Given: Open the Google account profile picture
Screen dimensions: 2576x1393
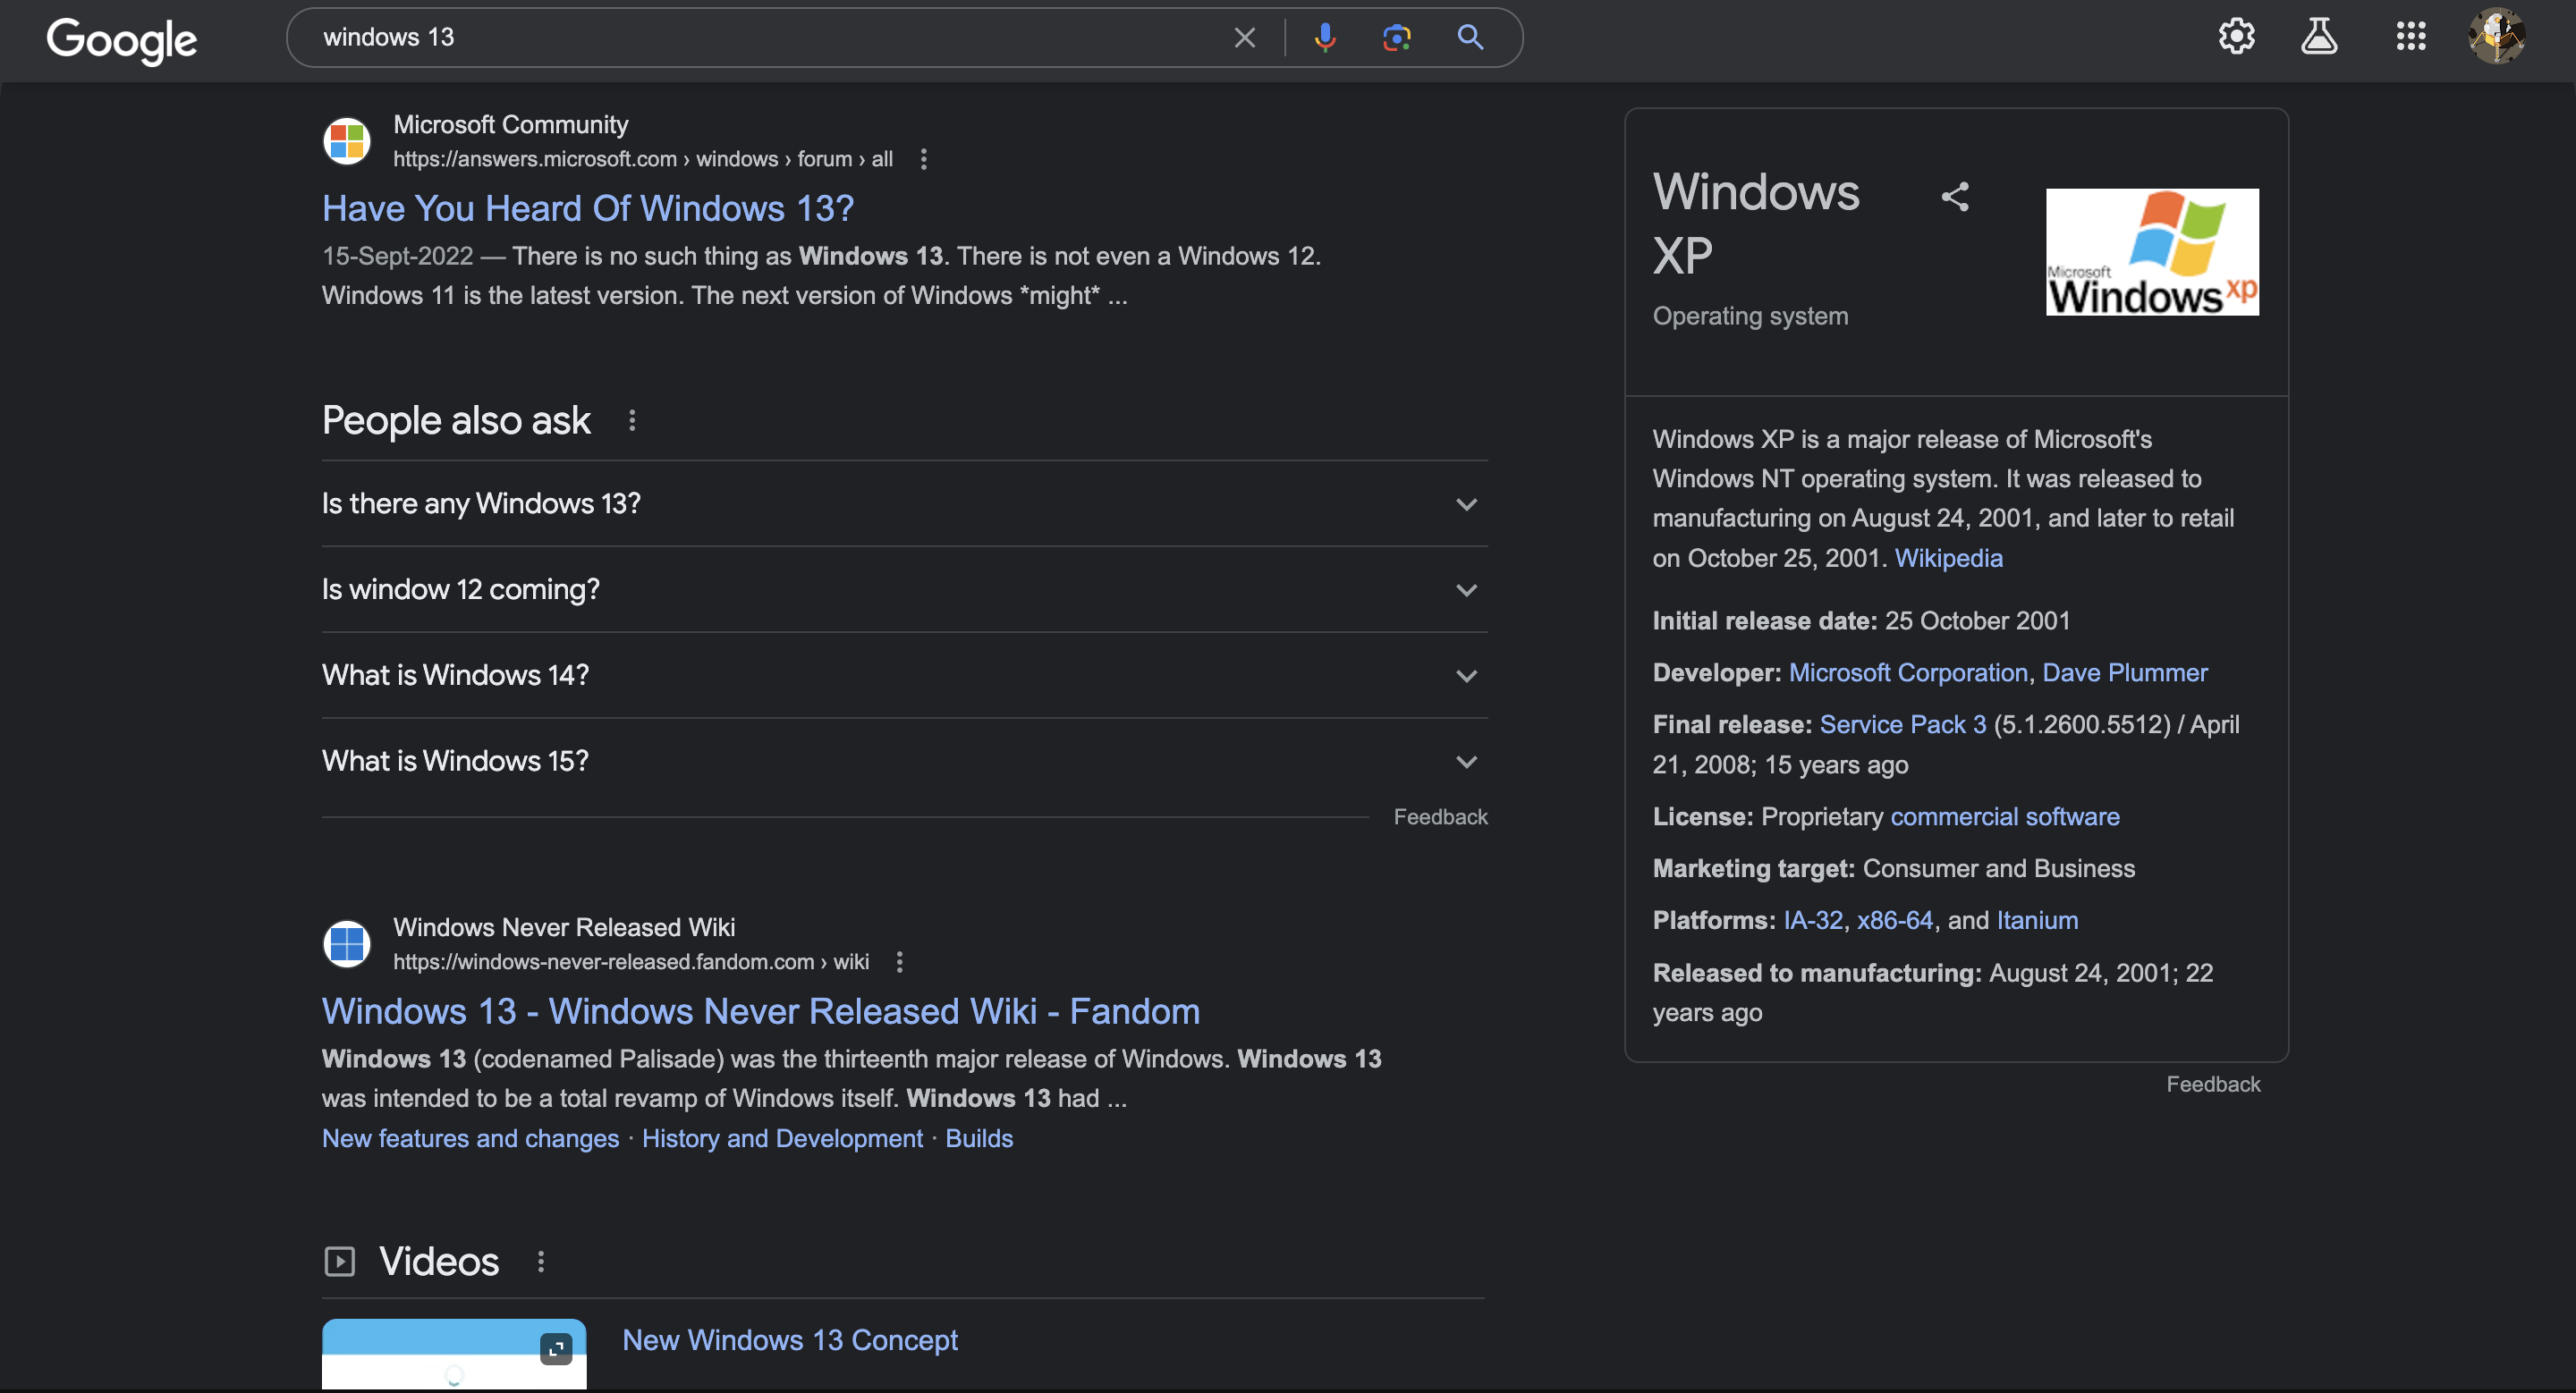Looking at the screenshot, I should [2496, 37].
